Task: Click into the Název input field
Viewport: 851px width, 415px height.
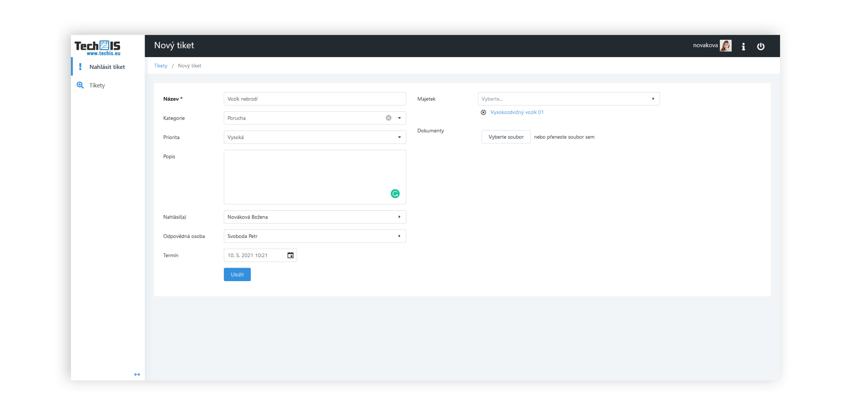Action: click(315, 99)
